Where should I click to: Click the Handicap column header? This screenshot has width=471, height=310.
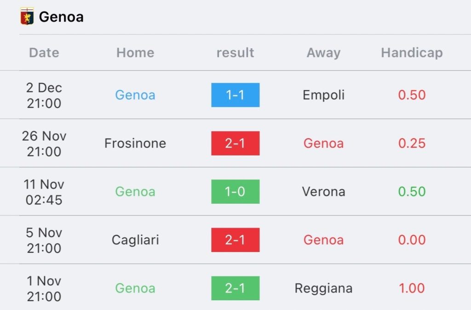[x=412, y=53]
